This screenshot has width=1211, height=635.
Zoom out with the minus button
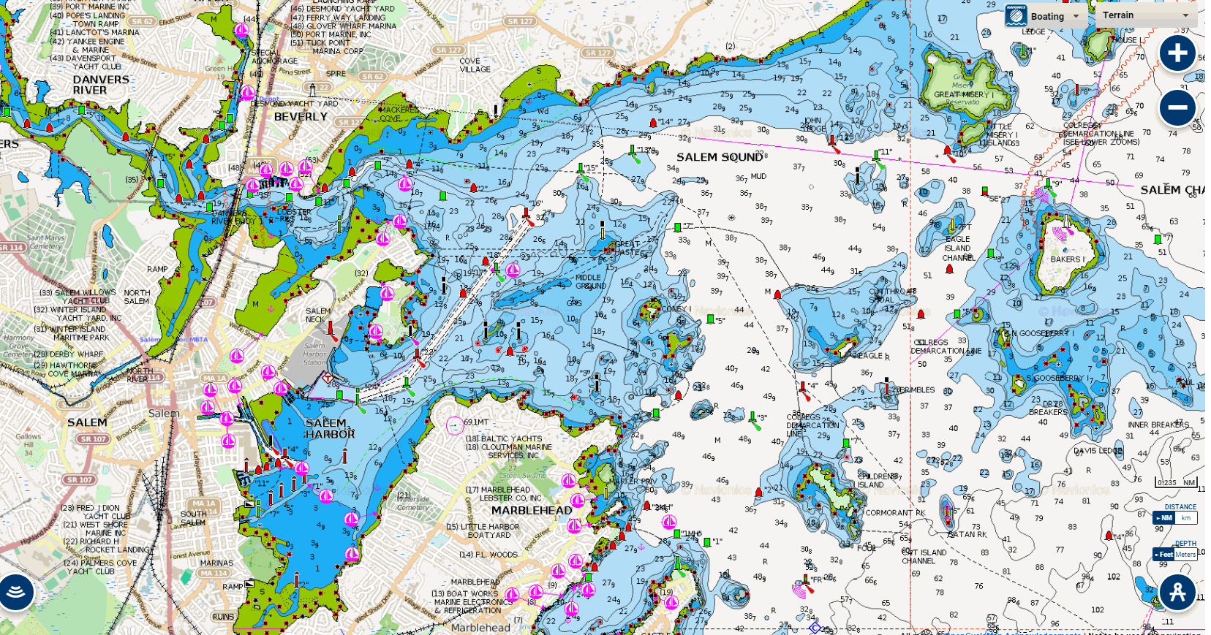(1177, 107)
